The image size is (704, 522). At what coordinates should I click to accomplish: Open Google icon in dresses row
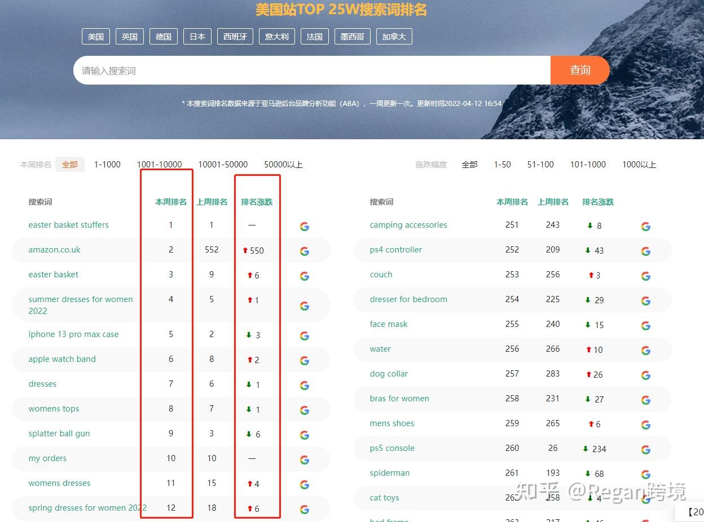coord(305,386)
